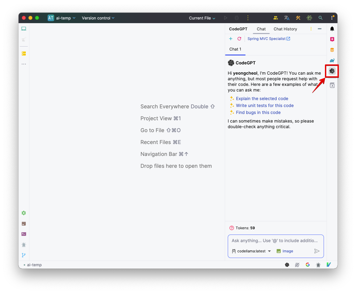Click the green V status bar icon
Image resolution: width=356 pixels, height=293 pixels.
329,265
